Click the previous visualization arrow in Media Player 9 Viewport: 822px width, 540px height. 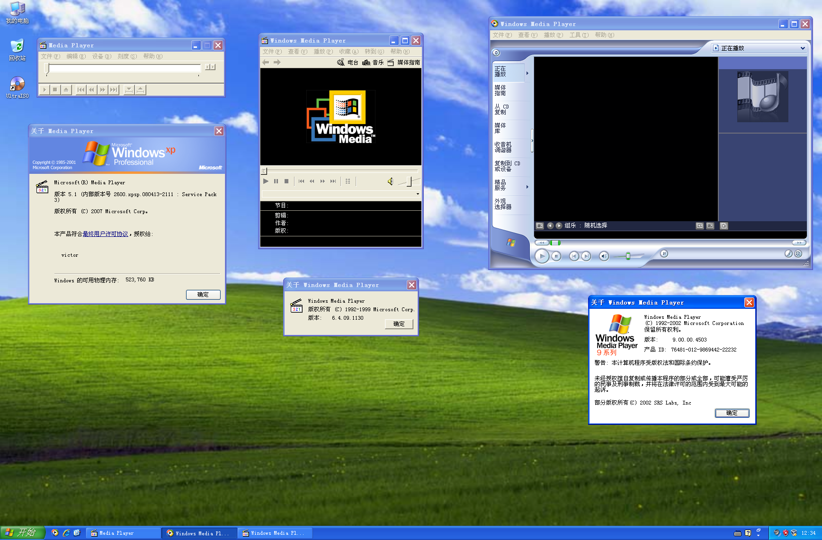tap(550, 226)
